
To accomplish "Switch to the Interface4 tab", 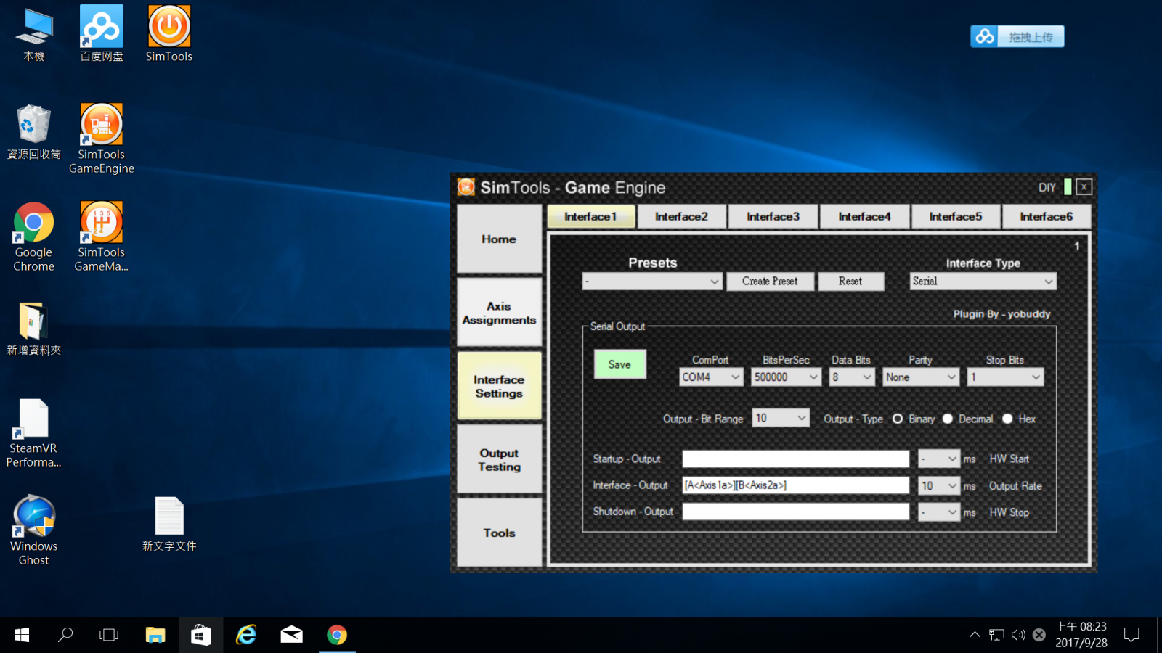I will coord(864,216).
